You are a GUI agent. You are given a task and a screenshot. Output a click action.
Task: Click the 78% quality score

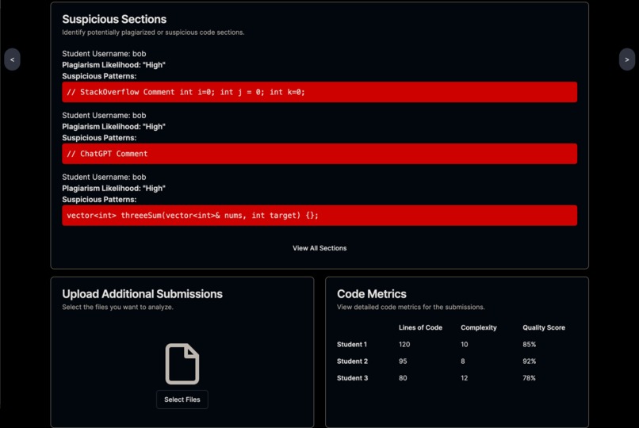529,378
